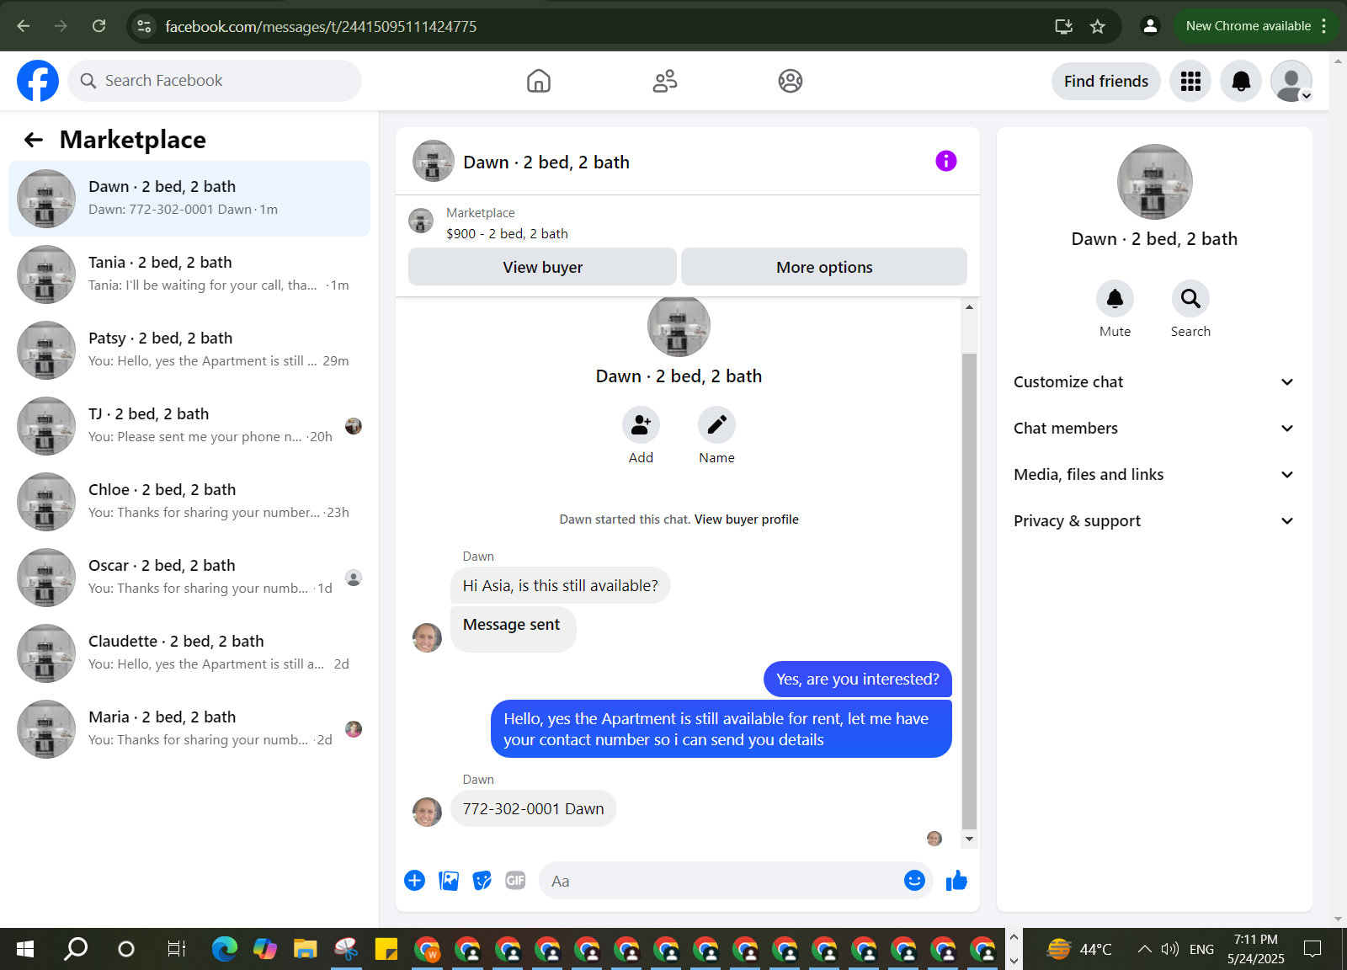Image resolution: width=1347 pixels, height=970 pixels.
Task: Open the emoji picker
Action: tap(914, 881)
